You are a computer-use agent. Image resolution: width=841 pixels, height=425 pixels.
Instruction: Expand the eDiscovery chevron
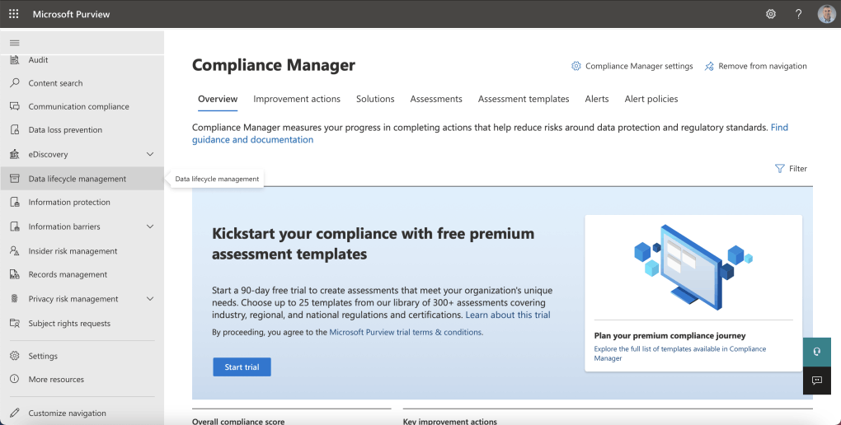coord(150,154)
